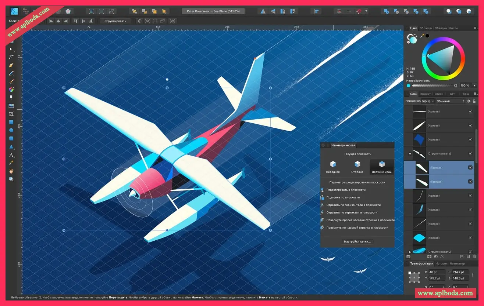484x306 pixels.
Task: Hide the first selected Кривая layer
Action: 470,168
